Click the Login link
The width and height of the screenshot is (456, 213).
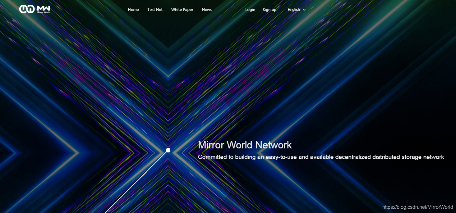(x=250, y=10)
